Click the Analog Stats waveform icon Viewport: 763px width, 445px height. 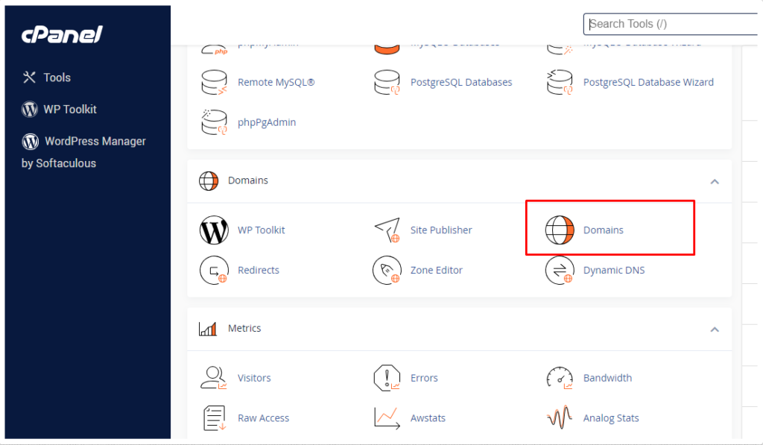560,418
